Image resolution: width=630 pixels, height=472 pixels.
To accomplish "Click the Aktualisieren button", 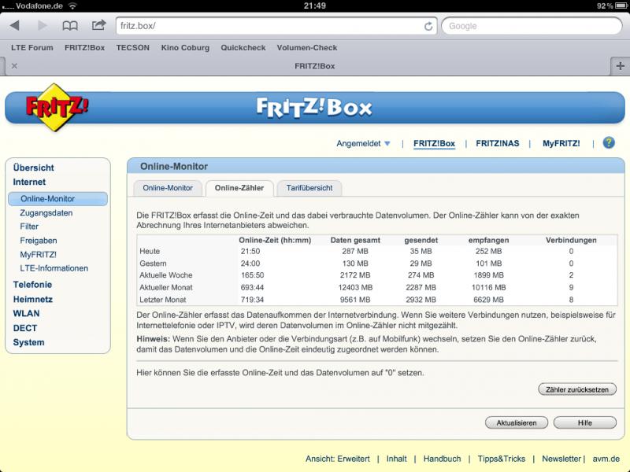I will (517, 422).
